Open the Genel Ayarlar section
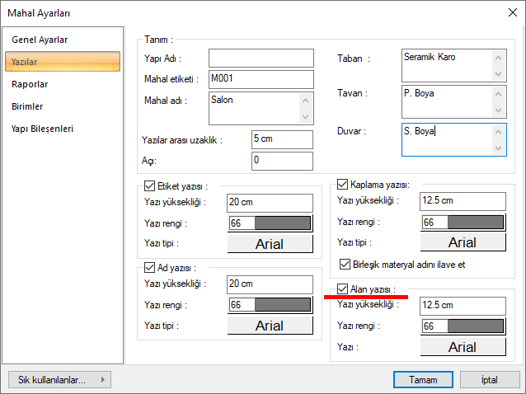The image size is (526, 394). tap(40, 40)
